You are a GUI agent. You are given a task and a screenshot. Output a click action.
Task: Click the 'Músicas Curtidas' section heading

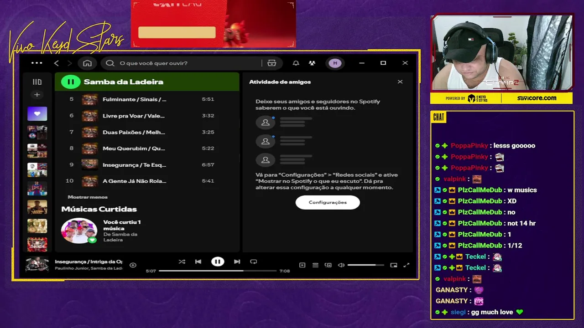point(99,209)
